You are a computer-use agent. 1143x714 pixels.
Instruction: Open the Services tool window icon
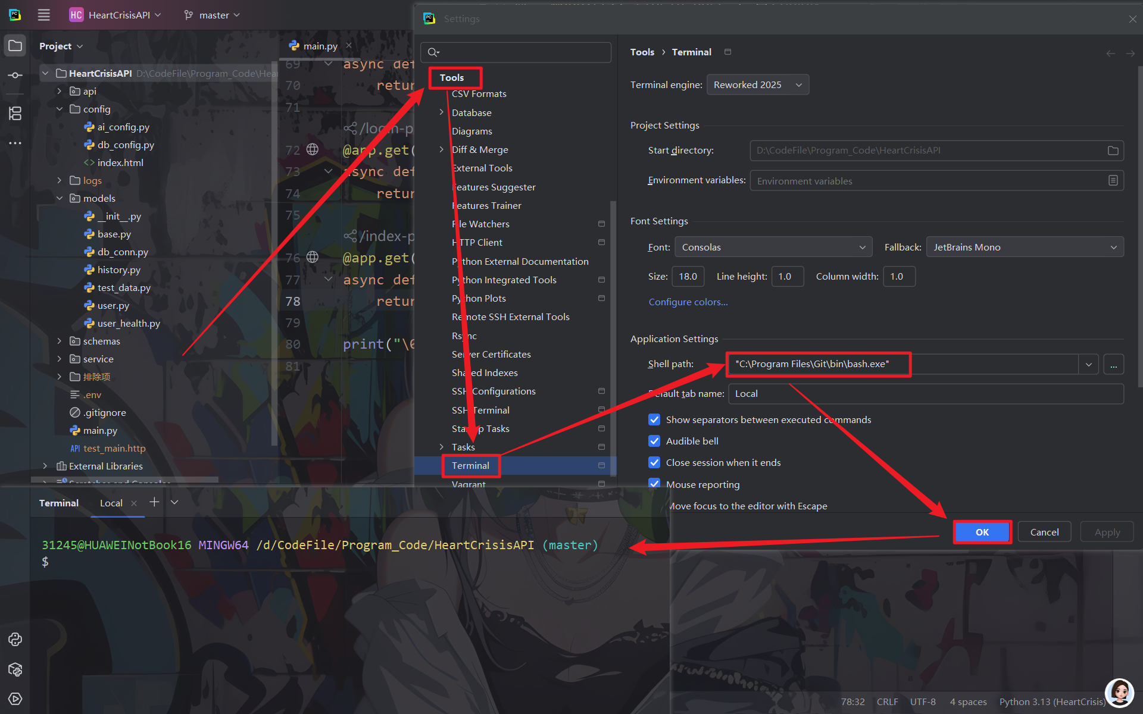tap(15, 699)
